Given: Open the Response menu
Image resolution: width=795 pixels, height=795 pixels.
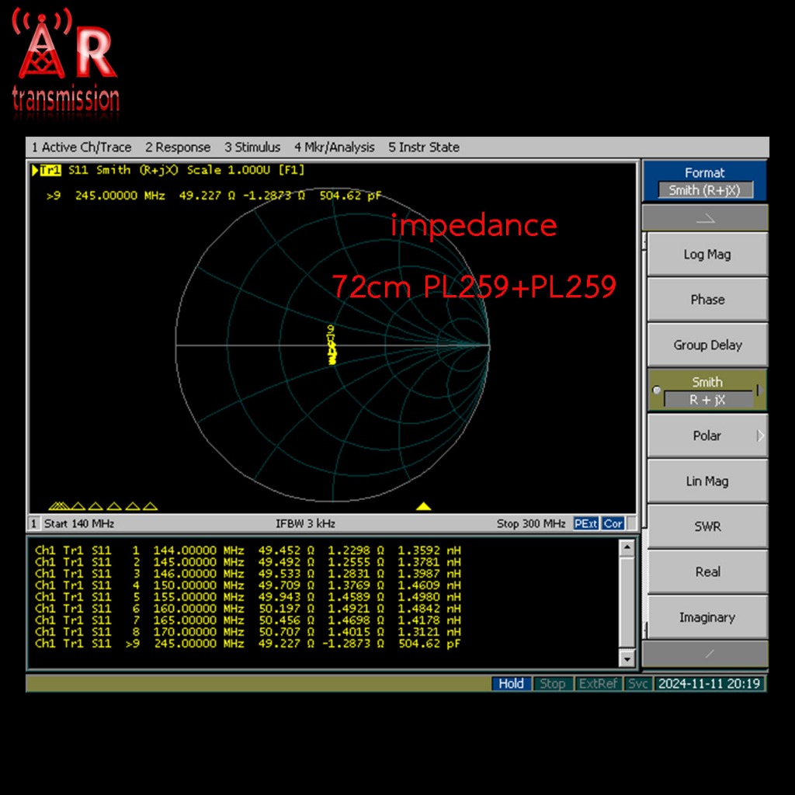Looking at the screenshot, I should [178, 147].
